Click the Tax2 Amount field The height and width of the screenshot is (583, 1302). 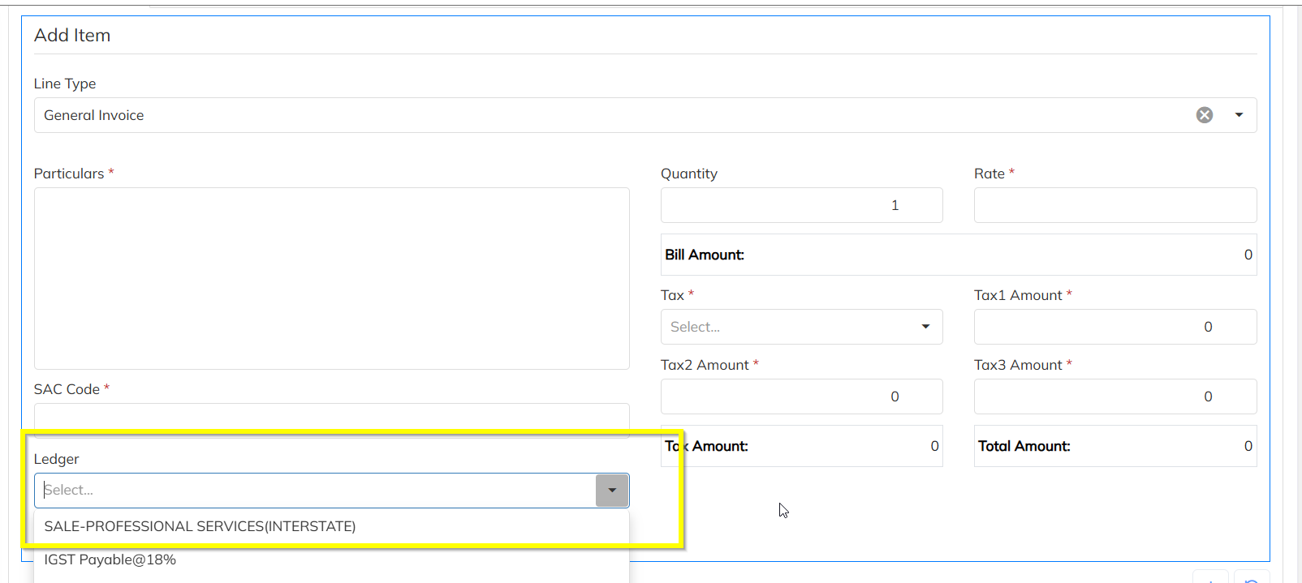pyautogui.click(x=801, y=397)
